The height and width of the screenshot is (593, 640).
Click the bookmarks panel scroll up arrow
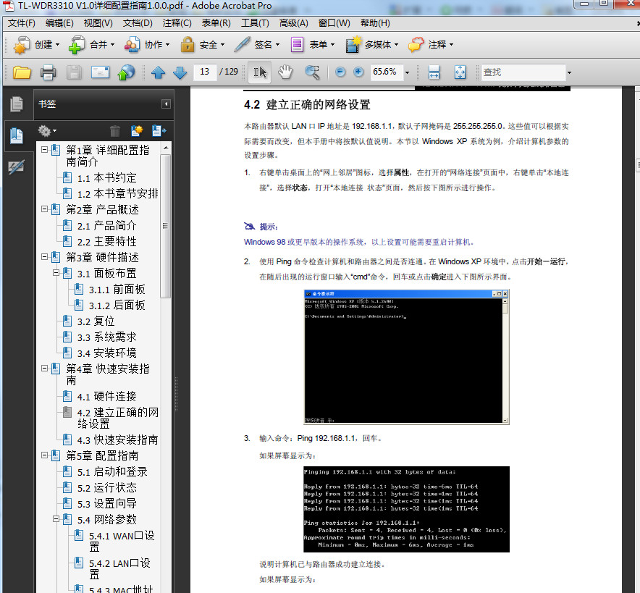[165, 148]
